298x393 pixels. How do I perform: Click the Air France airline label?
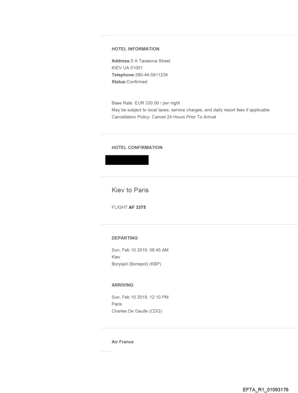pyautogui.click(x=122, y=342)
